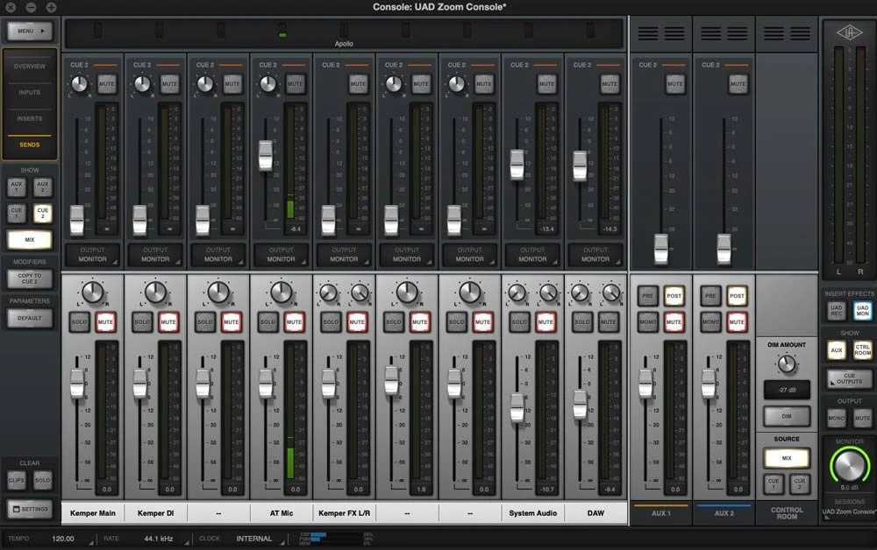The width and height of the screenshot is (877, 550).
Task: Select the SENDS view tab
Action: pyautogui.click(x=30, y=145)
